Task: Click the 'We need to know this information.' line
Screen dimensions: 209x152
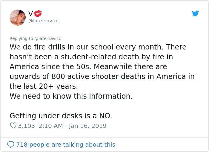Action: [x=71, y=96]
